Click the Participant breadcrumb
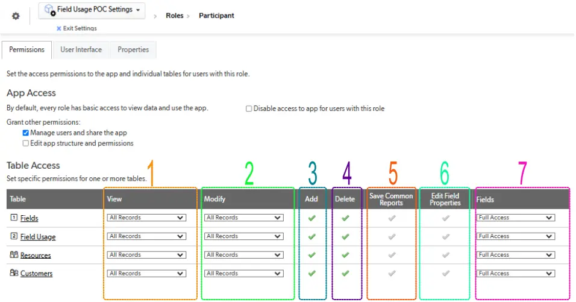576x302 pixels. point(216,16)
